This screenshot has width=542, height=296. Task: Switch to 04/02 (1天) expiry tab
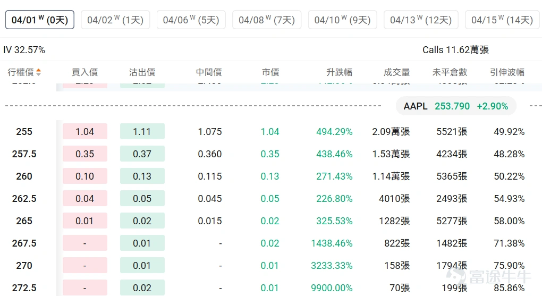coord(115,20)
